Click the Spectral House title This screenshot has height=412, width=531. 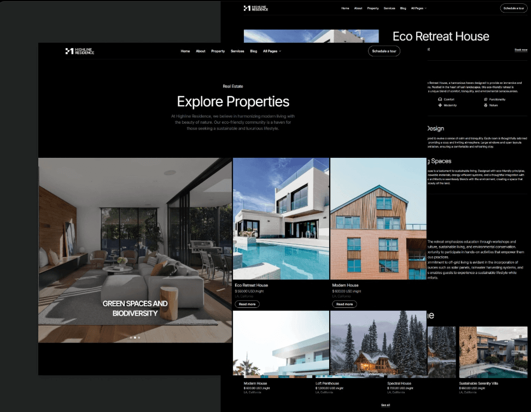pyautogui.click(x=399, y=383)
